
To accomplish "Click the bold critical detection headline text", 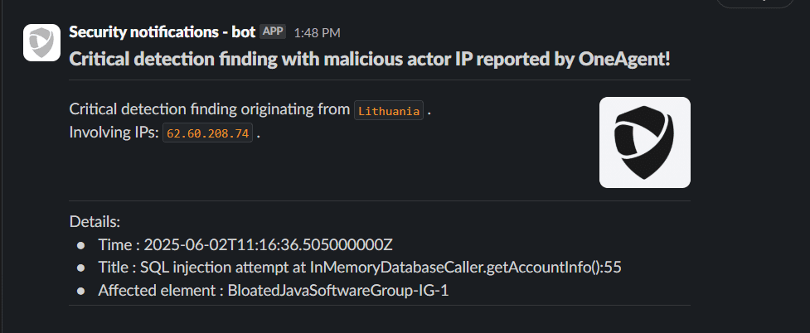I will click(x=370, y=60).
